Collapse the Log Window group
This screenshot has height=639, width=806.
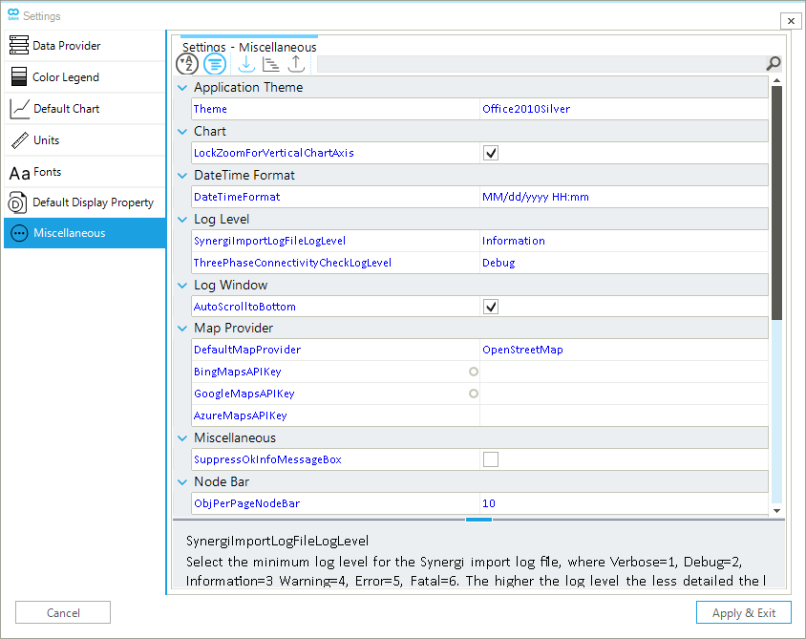[x=182, y=286]
